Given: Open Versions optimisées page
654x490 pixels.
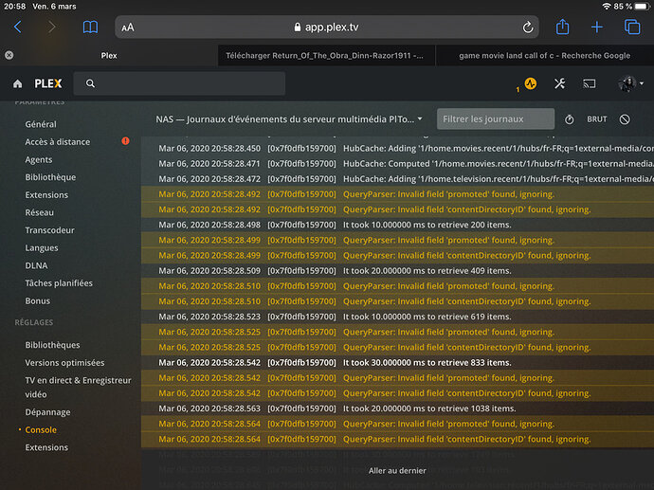Looking at the screenshot, I should click(64, 363).
